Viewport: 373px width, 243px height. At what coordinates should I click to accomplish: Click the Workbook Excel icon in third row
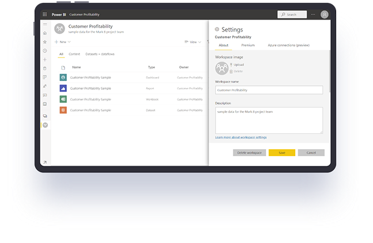click(63, 99)
